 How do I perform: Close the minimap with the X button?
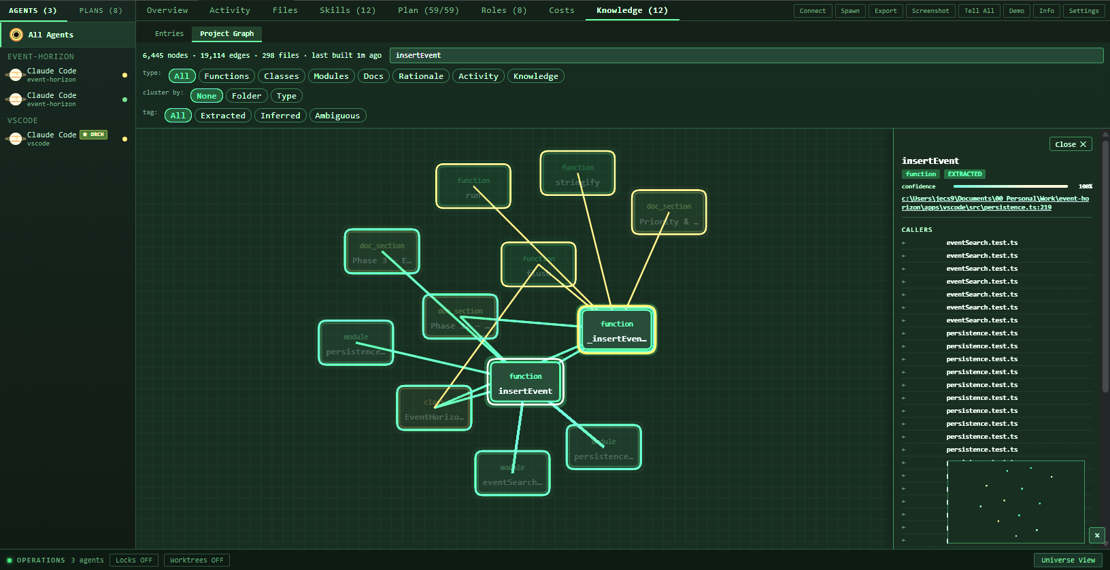(1097, 535)
